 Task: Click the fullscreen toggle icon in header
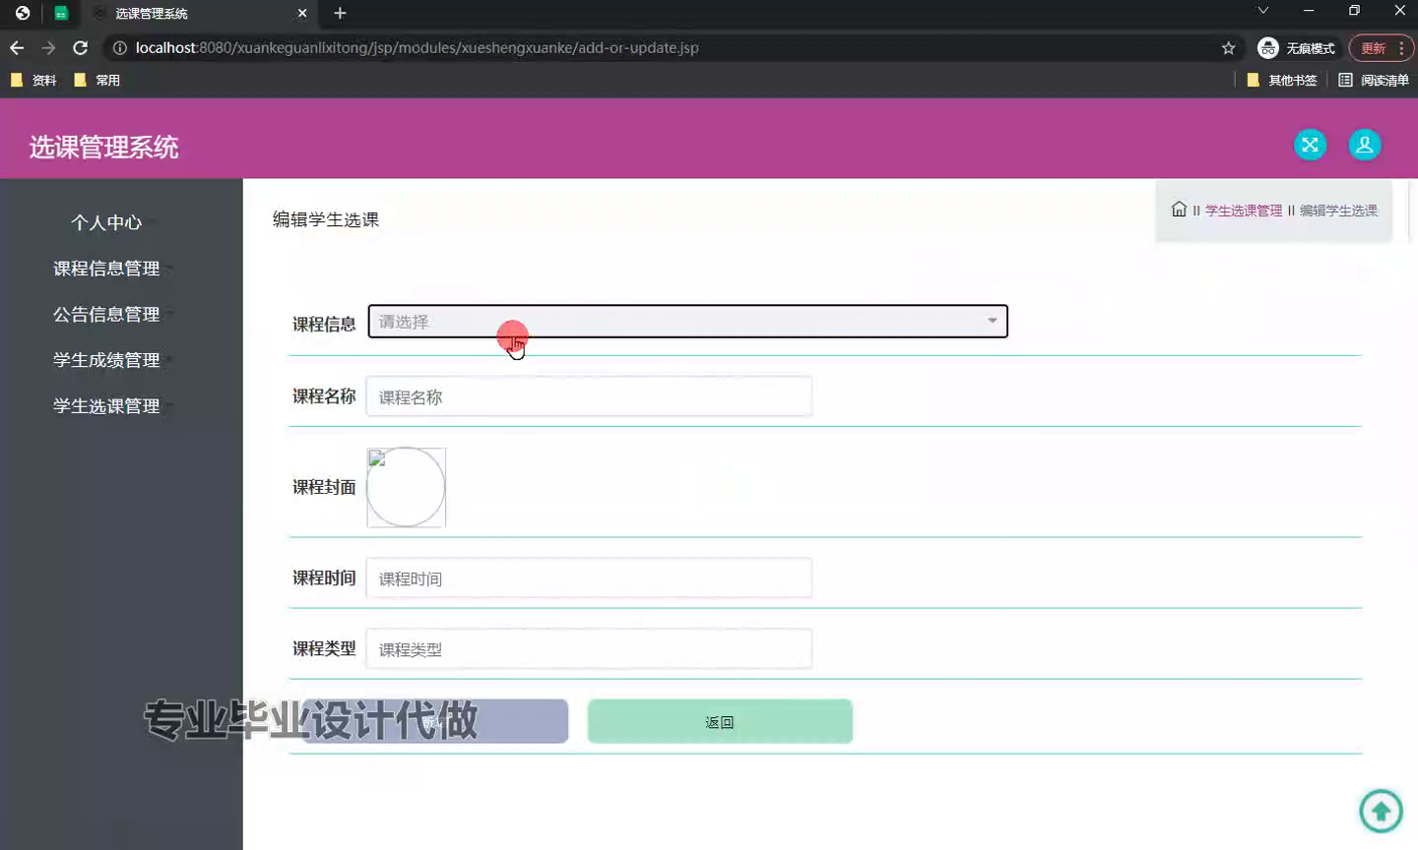click(1310, 145)
